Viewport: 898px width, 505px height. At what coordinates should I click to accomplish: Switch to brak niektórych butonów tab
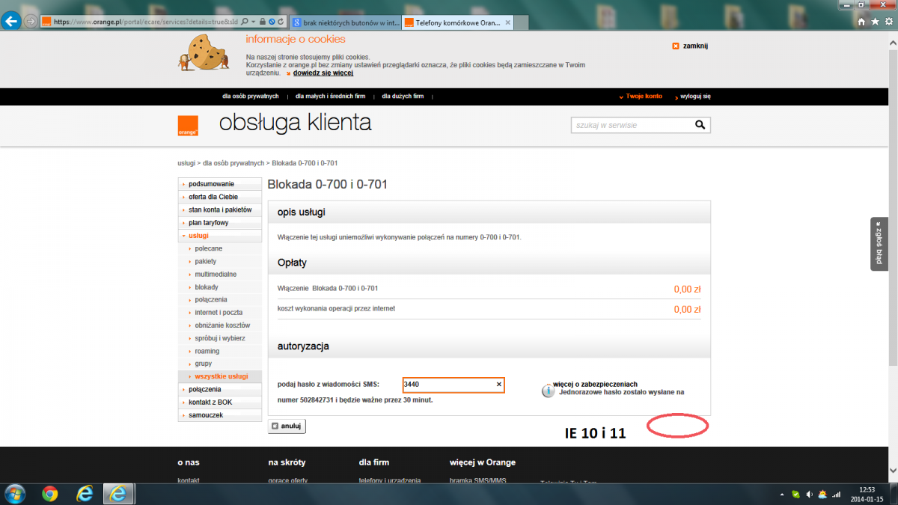click(345, 22)
